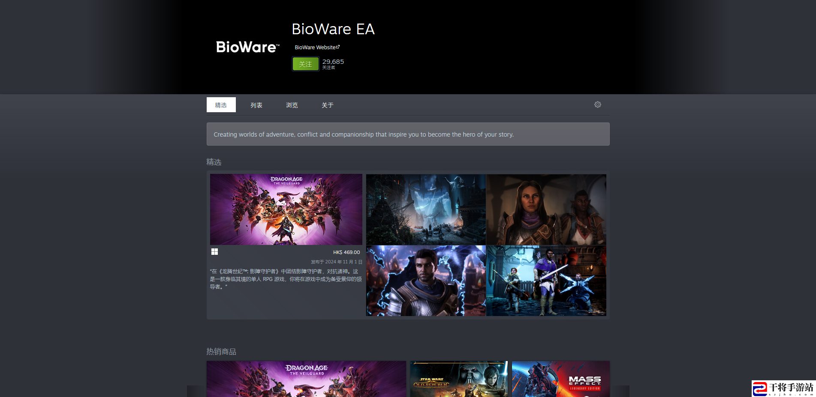This screenshot has width=816, height=397.
Task: Click the studio tagline description box
Action: [x=408, y=134]
